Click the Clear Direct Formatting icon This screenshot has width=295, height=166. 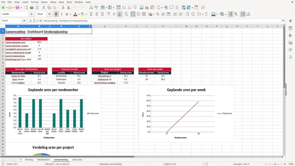click(x=69, y=7)
